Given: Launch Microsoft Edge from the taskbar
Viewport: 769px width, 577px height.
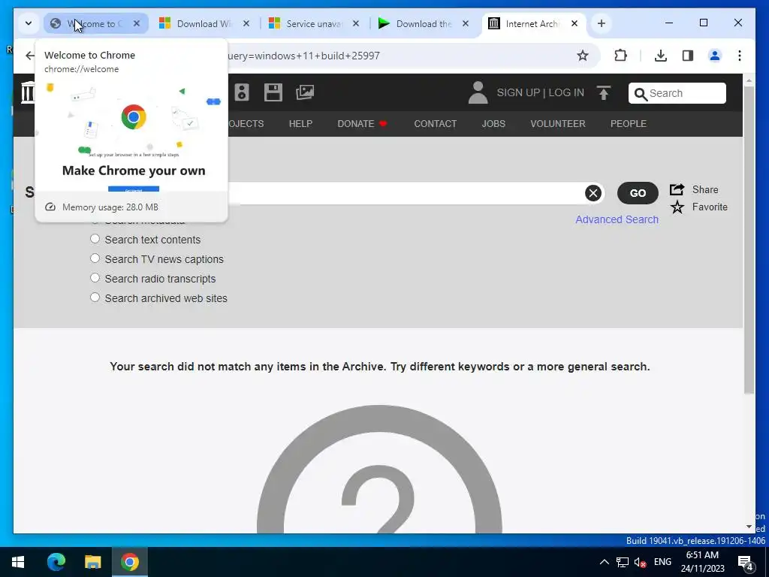Looking at the screenshot, I should [56, 562].
